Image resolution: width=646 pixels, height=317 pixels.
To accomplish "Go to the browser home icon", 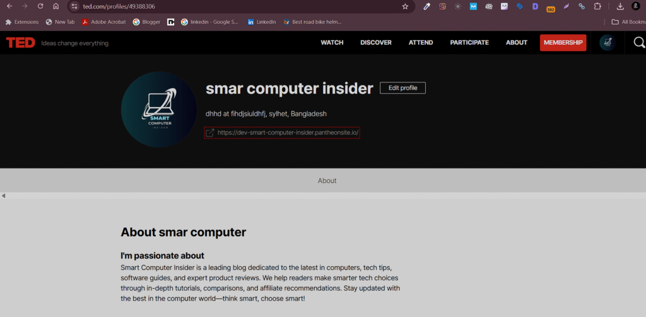I will tap(56, 6).
